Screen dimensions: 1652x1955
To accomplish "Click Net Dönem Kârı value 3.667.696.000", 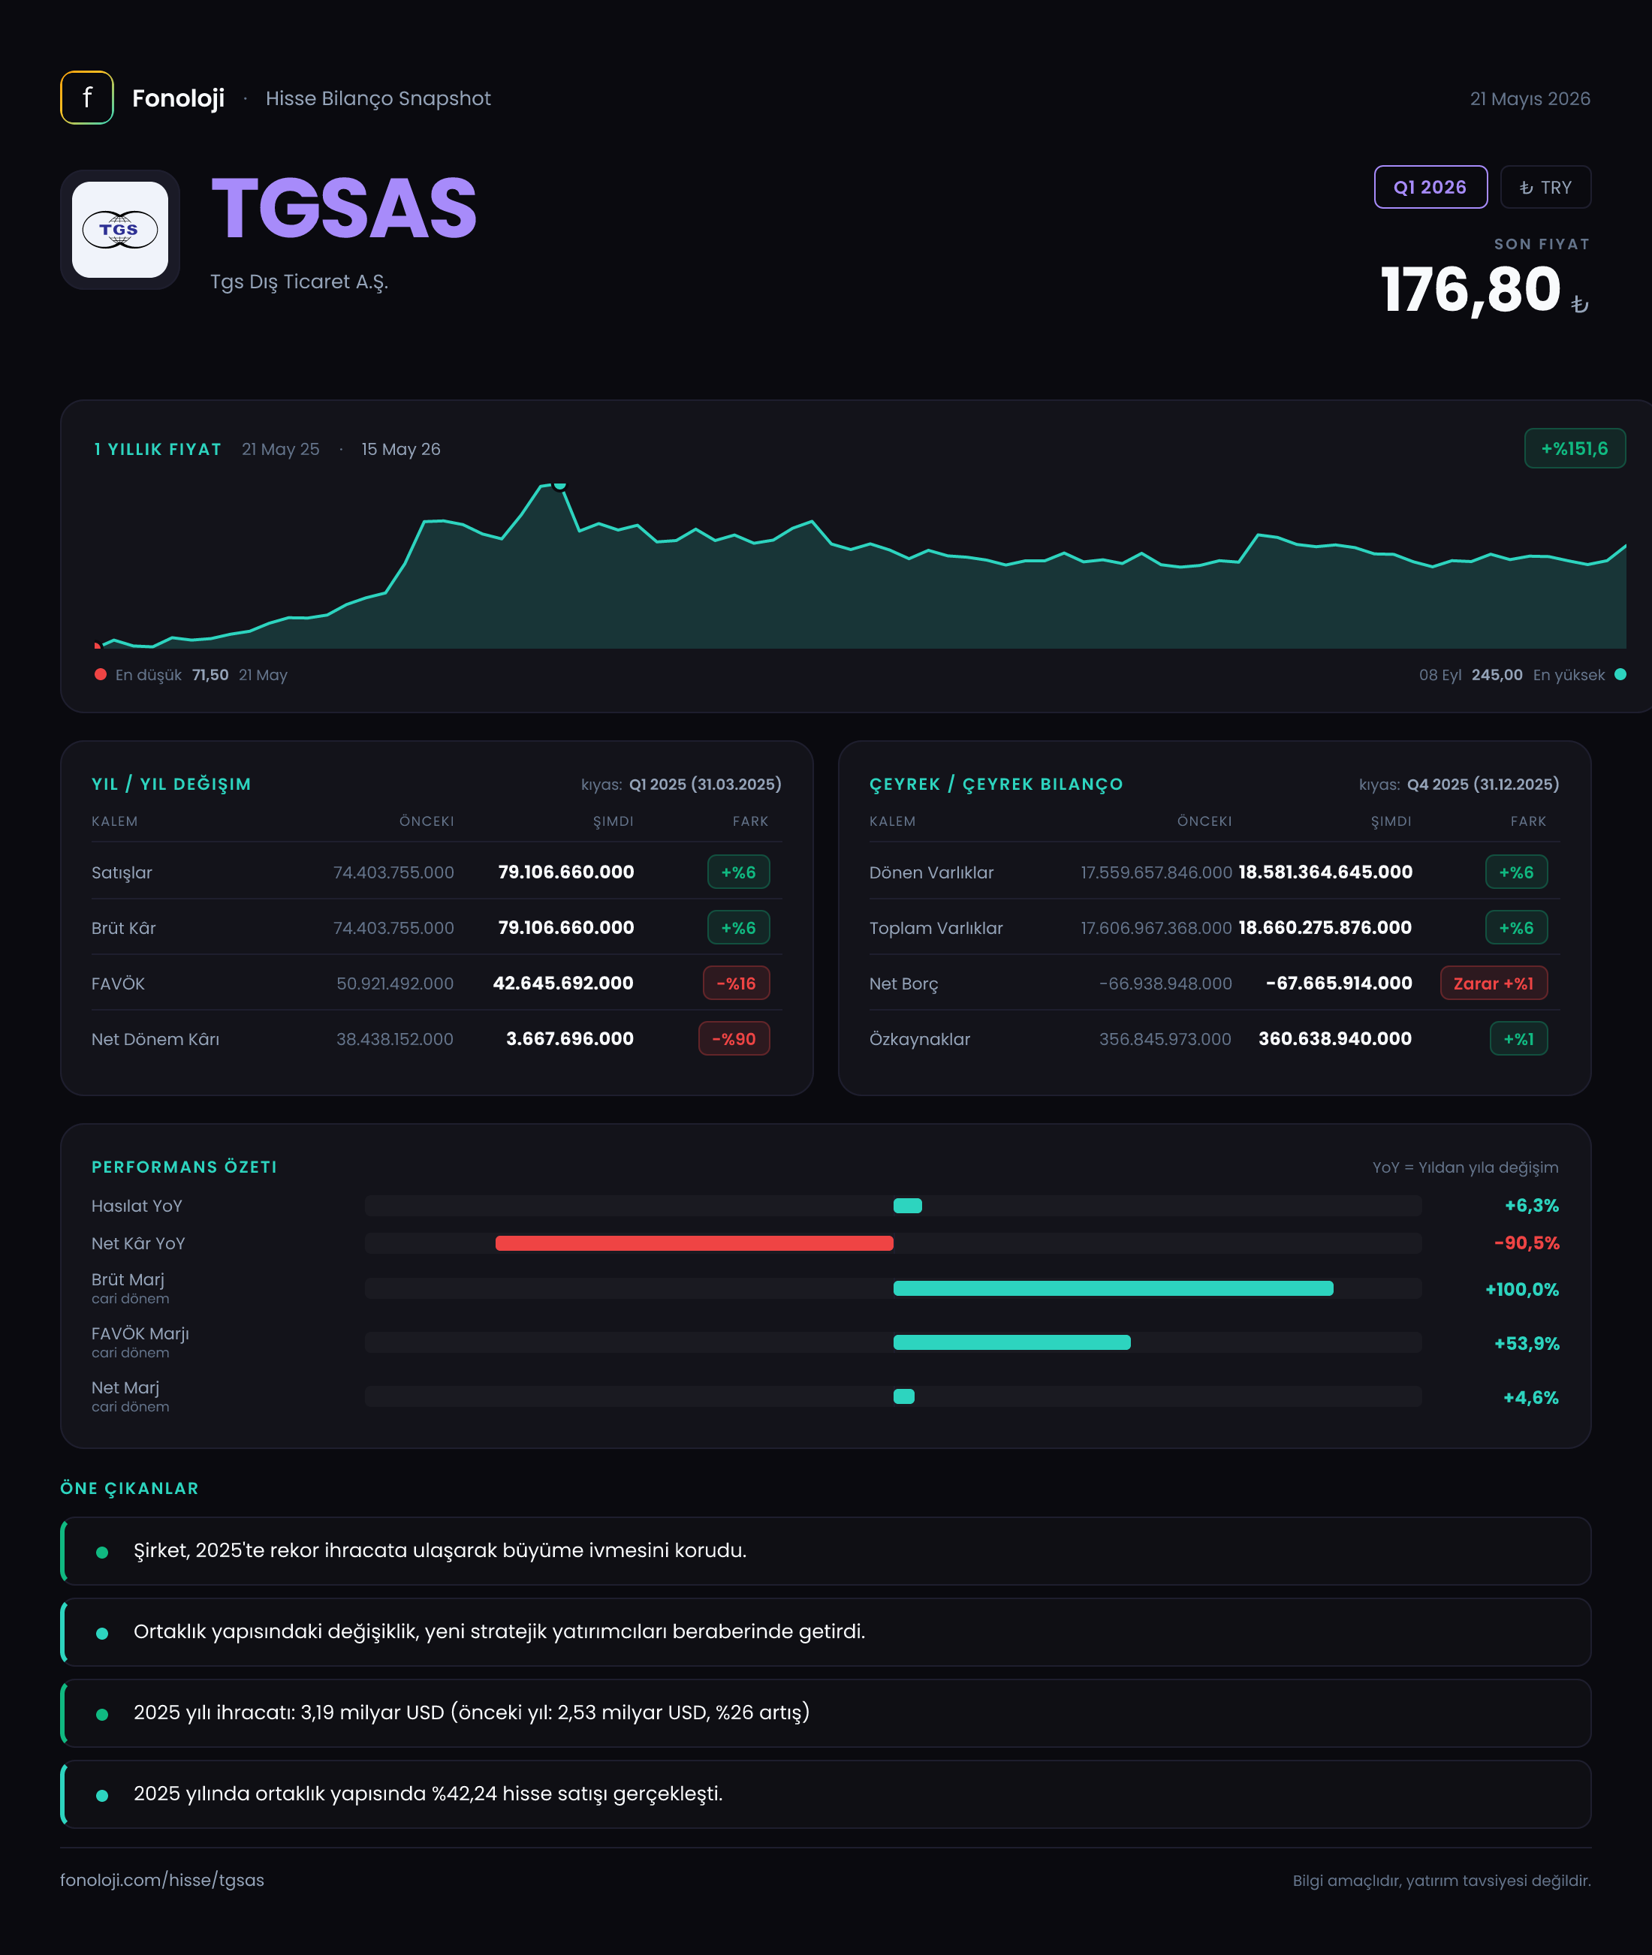I will click(x=569, y=1038).
